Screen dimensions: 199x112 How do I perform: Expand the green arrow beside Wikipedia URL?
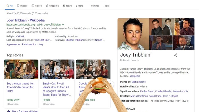[x=63, y=25]
